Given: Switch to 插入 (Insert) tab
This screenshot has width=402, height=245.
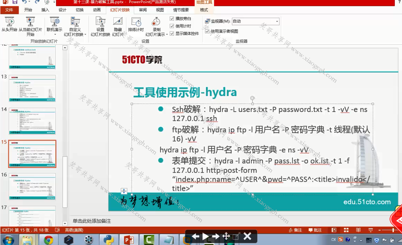Looking at the screenshot, I should [x=45, y=10].
